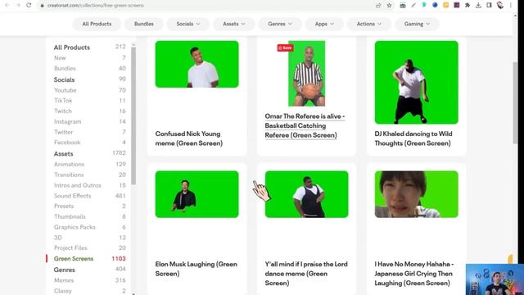524x295 pixels.
Task: Toggle the browser side panel icon
Action: (x=489, y=5)
